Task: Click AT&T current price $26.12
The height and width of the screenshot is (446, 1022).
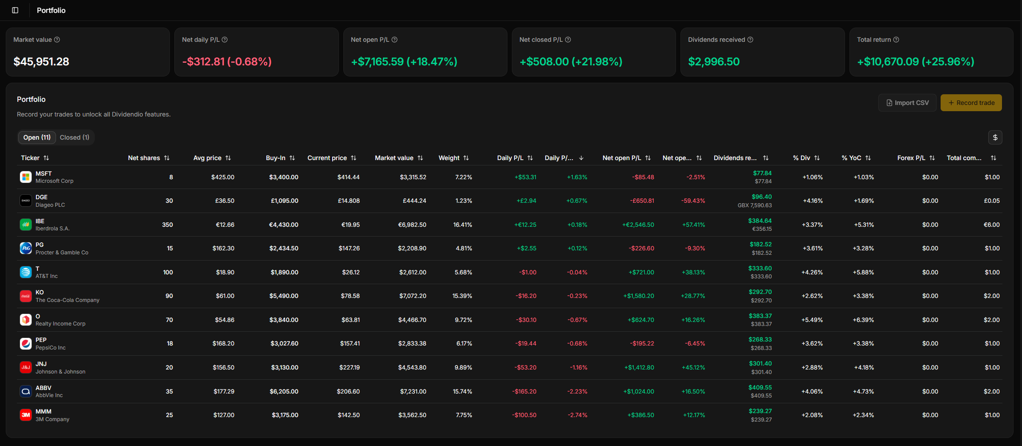Action: (x=351, y=272)
